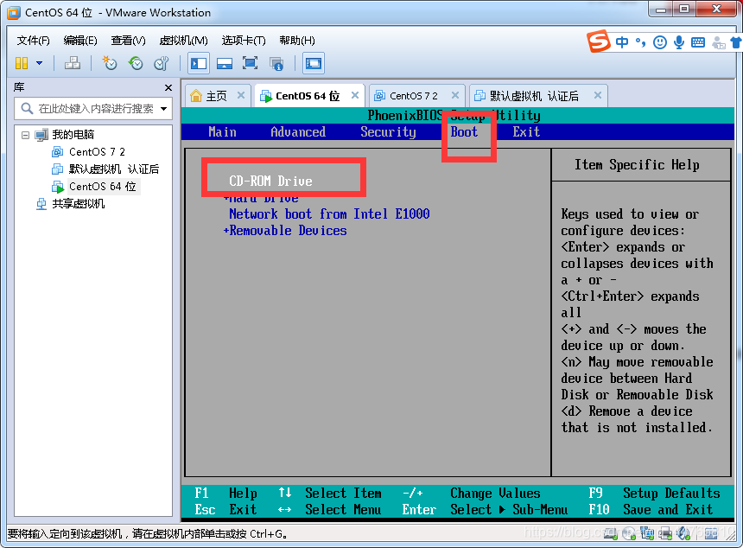Open the BIOS Main menu
This screenshot has width=743, height=548.
click(x=222, y=131)
